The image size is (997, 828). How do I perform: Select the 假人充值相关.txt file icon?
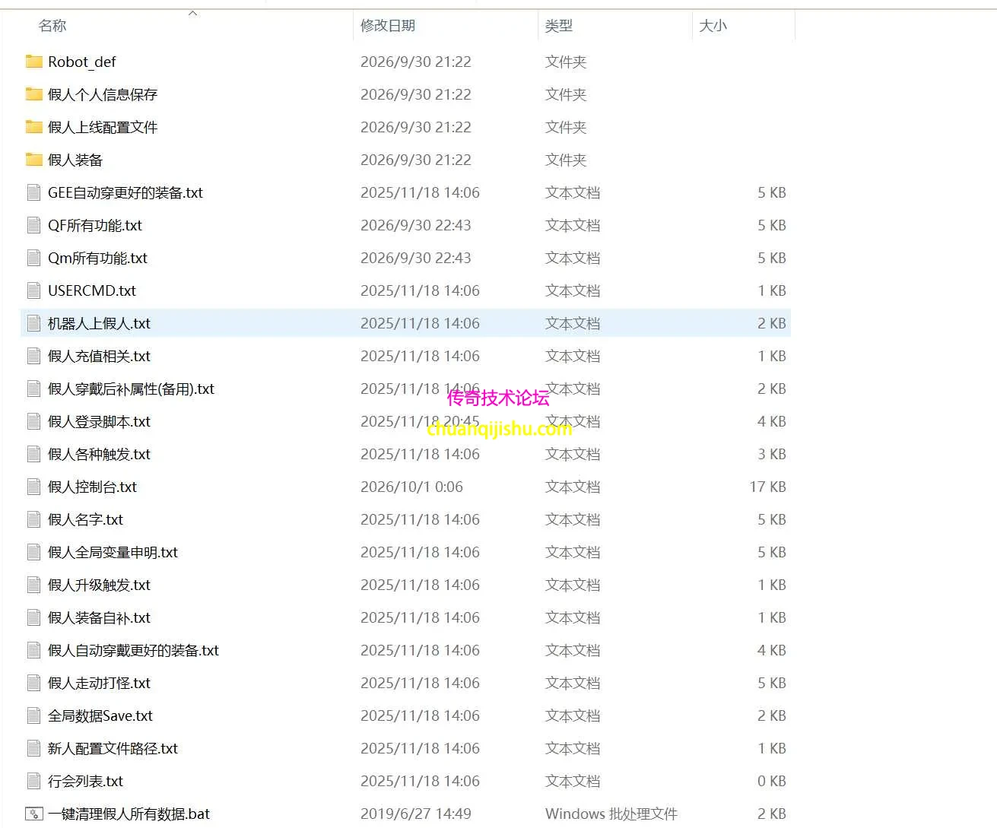[x=33, y=356]
